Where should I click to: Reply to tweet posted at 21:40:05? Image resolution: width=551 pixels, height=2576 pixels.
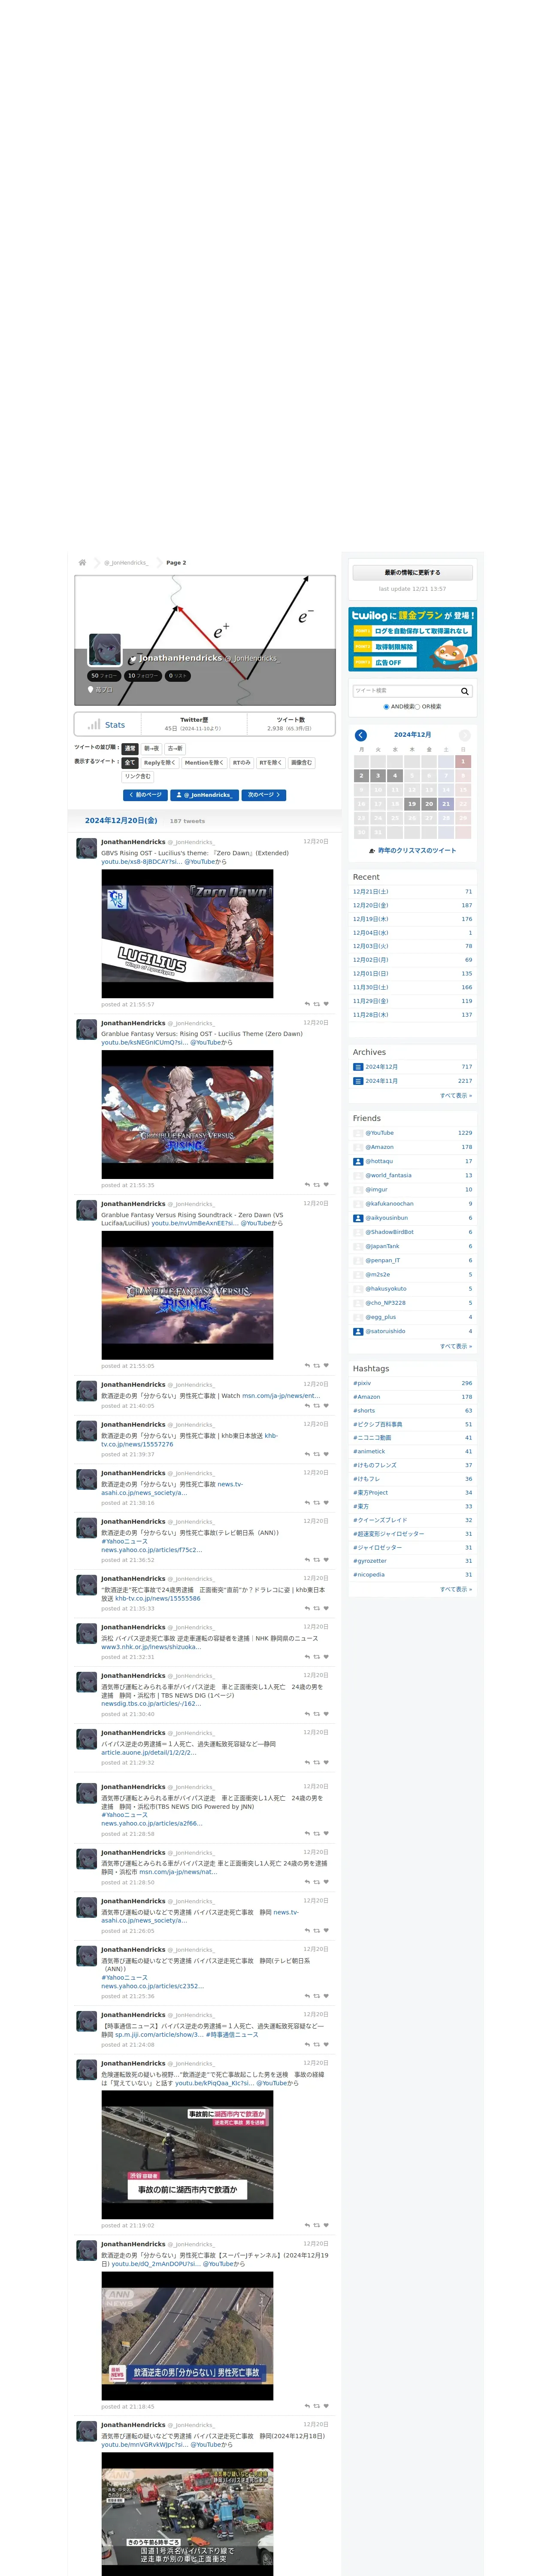click(307, 1406)
